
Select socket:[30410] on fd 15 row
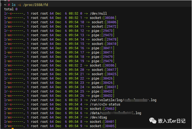[x=105, y=44]
